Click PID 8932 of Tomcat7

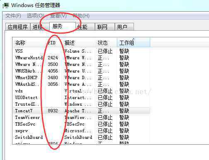53,111
